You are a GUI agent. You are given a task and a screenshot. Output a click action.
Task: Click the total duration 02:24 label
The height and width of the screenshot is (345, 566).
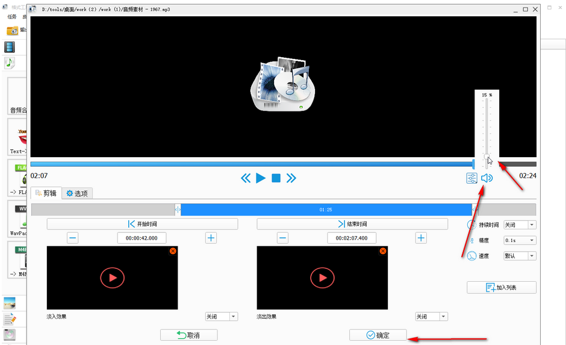527,176
